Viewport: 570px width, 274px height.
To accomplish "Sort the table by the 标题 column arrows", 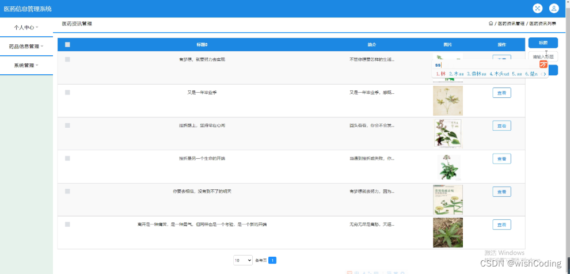I will coord(207,45).
